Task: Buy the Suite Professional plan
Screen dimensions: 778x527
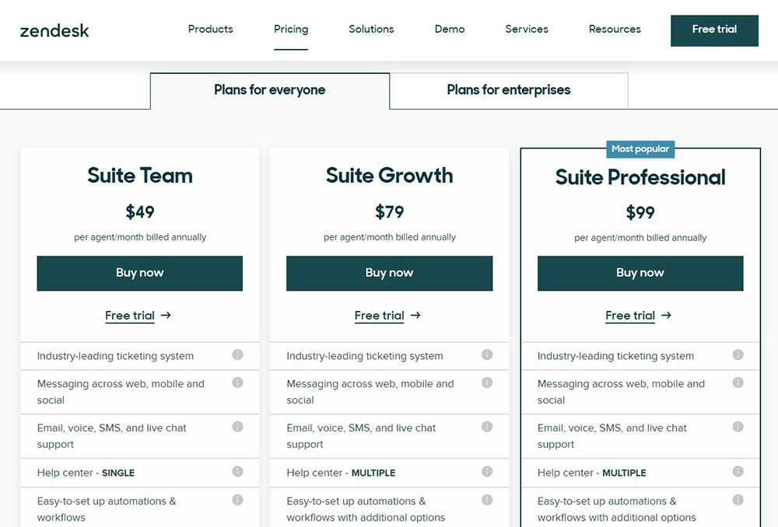Action: pos(640,273)
